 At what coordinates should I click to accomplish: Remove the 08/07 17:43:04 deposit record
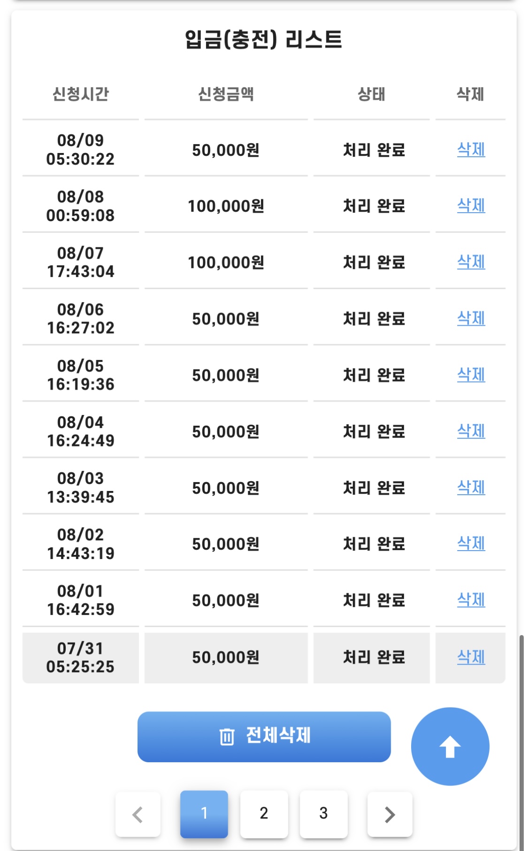pyautogui.click(x=471, y=262)
